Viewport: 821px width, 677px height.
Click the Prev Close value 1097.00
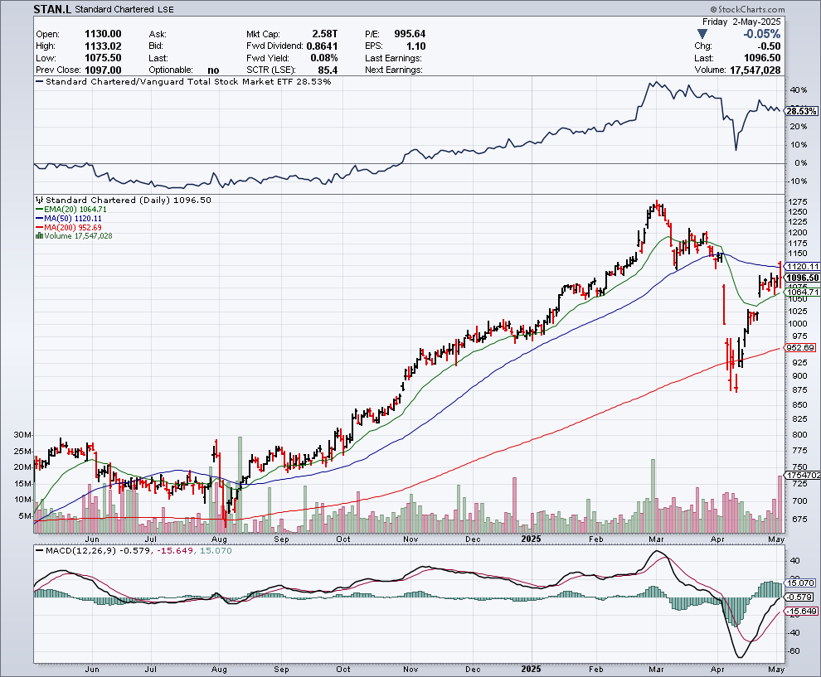pyautogui.click(x=103, y=70)
